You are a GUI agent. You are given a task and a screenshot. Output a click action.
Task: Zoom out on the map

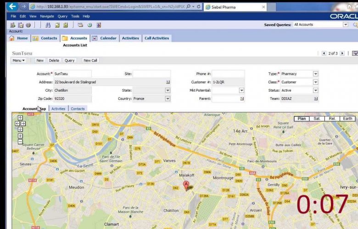(x=20, y=142)
